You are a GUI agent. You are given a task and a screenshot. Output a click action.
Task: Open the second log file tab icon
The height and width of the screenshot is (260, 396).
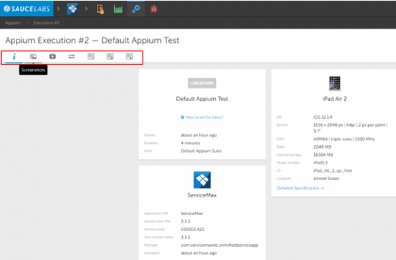(110, 57)
